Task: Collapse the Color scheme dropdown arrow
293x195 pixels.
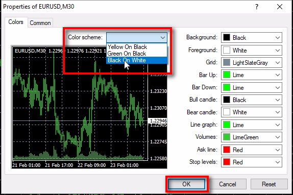Action: (x=163, y=38)
